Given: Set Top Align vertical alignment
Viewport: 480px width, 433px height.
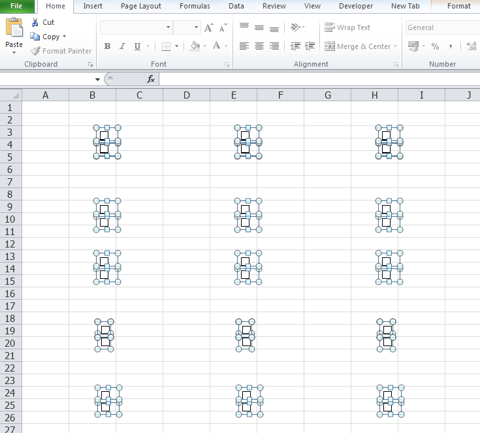Looking at the screenshot, I should [244, 27].
